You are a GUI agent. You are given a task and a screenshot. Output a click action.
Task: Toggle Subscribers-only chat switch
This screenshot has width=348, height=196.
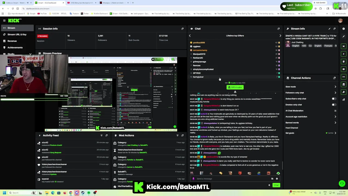coord(334,99)
